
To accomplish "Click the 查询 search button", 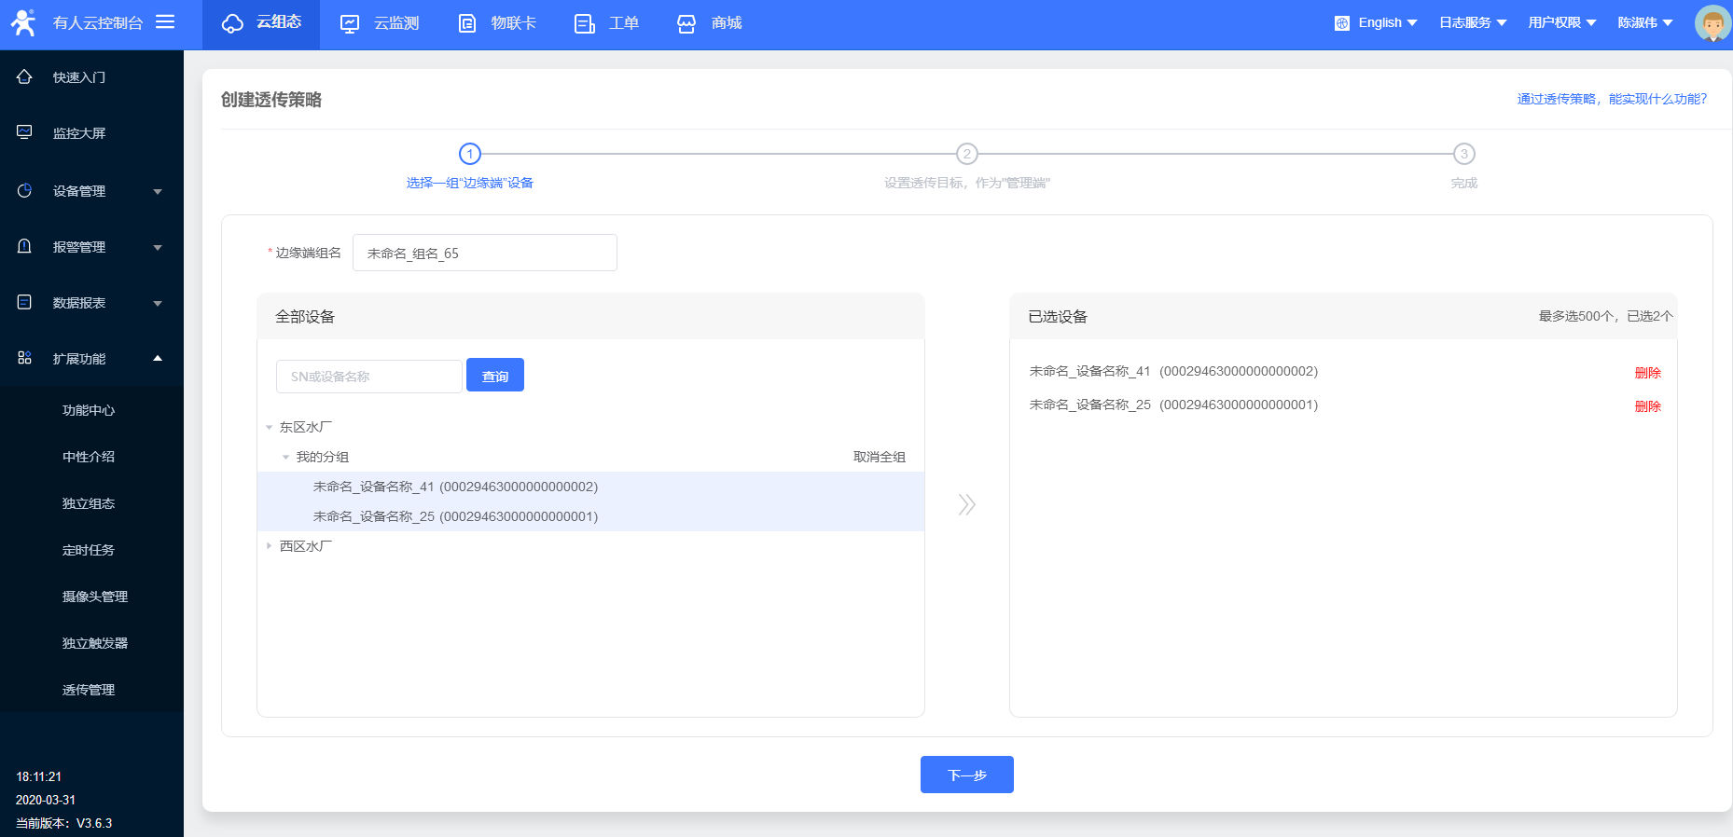I will (x=495, y=375).
